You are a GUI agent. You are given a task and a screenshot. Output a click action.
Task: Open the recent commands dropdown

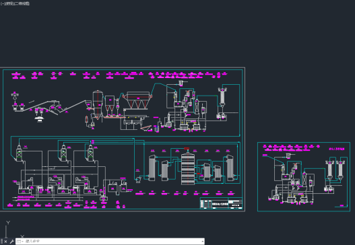pos(20,242)
